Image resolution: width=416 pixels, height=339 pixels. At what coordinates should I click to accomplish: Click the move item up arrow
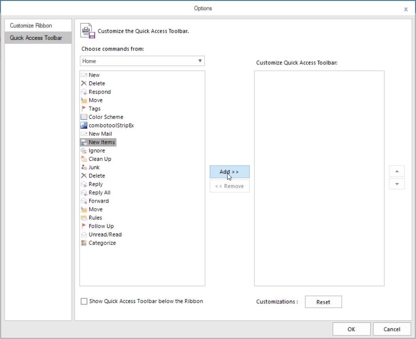(396, 171)
